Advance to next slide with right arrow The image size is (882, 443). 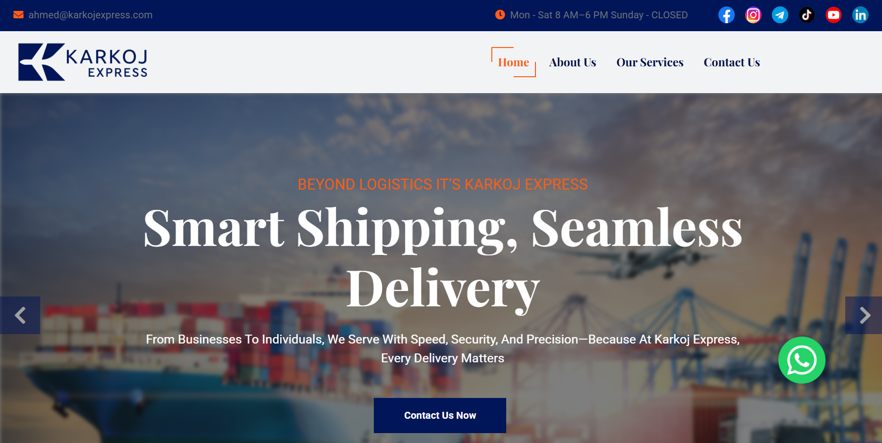pyautogui.click(x=864, y=315)
